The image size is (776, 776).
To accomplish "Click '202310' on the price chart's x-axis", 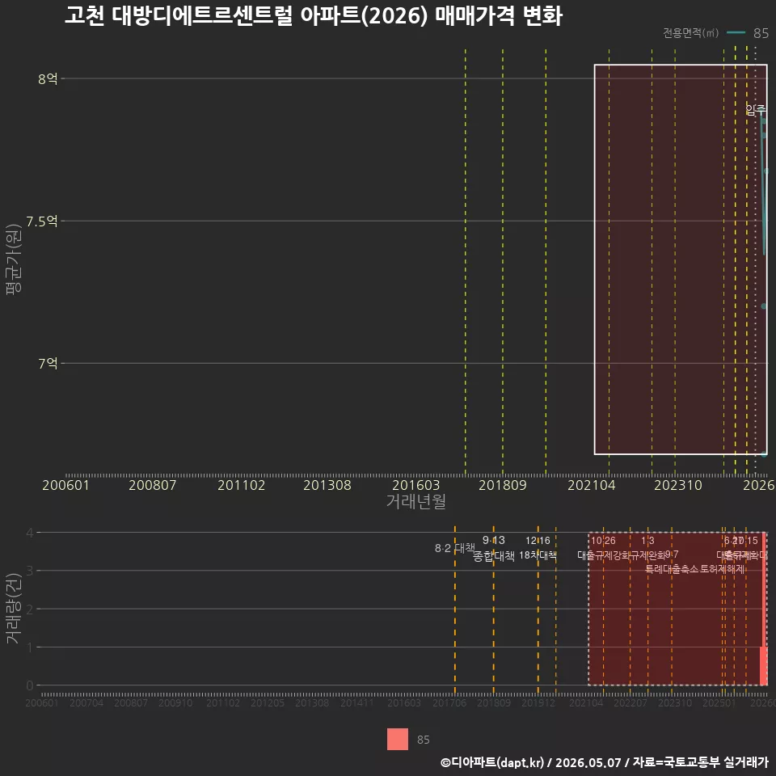I will 678,485.
